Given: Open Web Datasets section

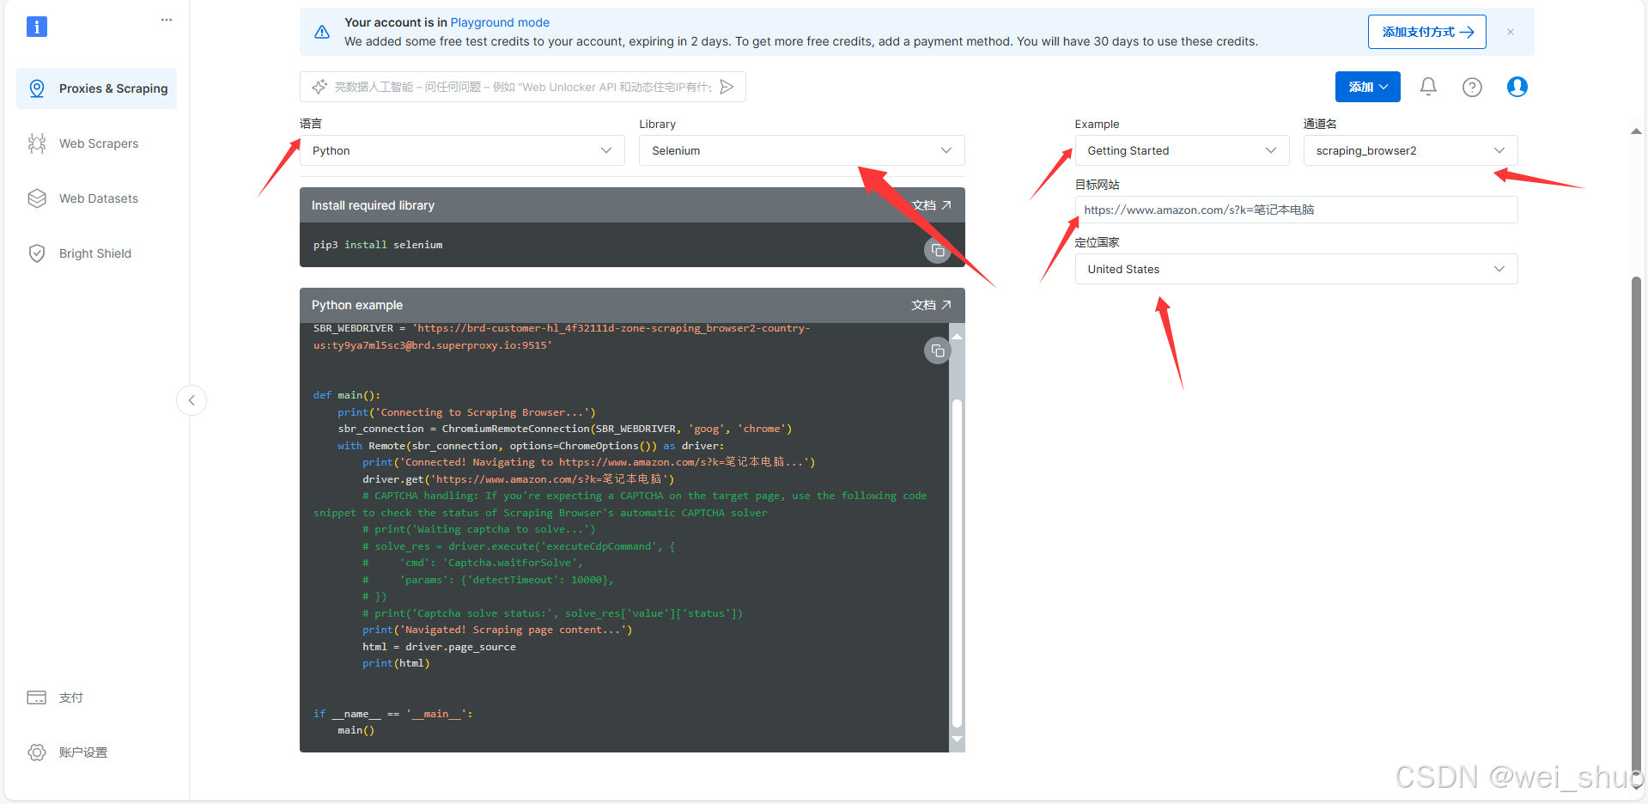Looking at the screenshot, I should 96,198.
